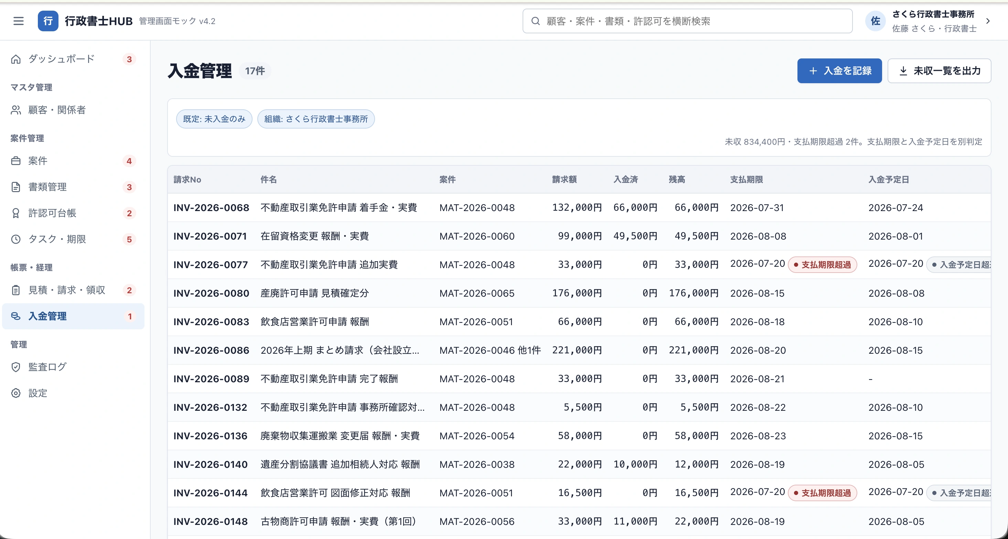
Task: Click the 17件 count badge
Action: 255,71
